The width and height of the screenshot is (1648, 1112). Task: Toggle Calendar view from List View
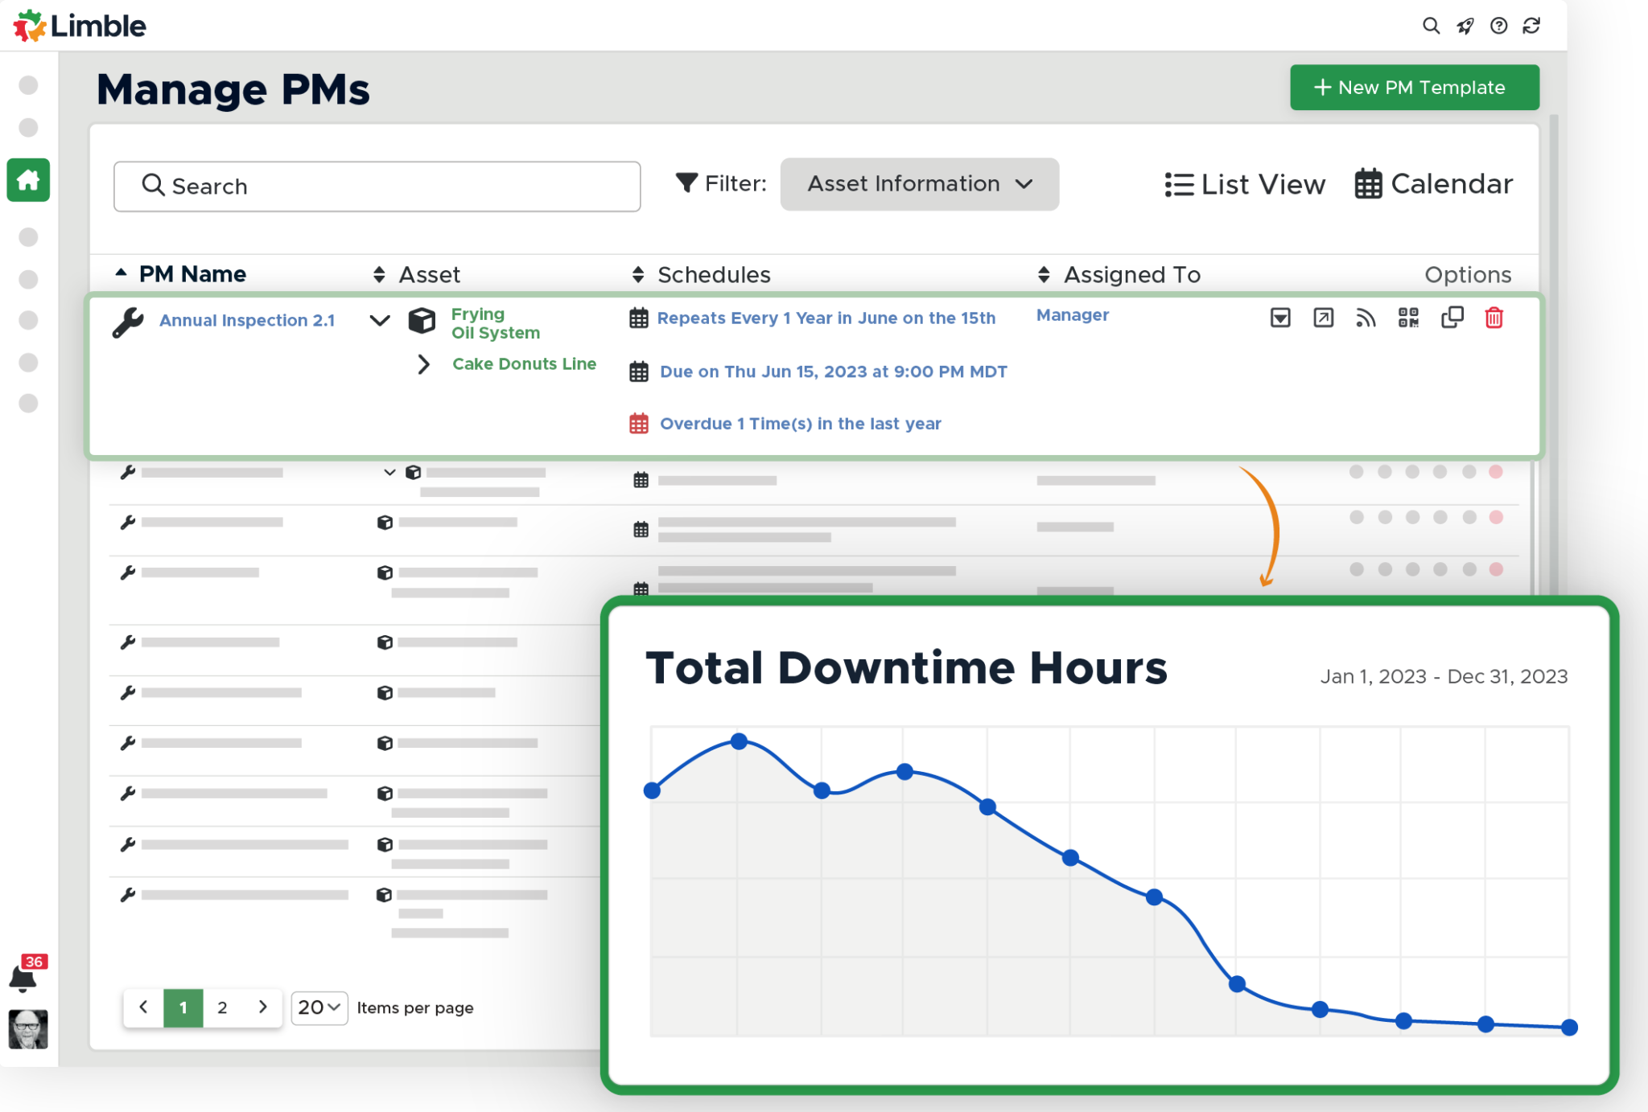click(x=1435, y=183)
